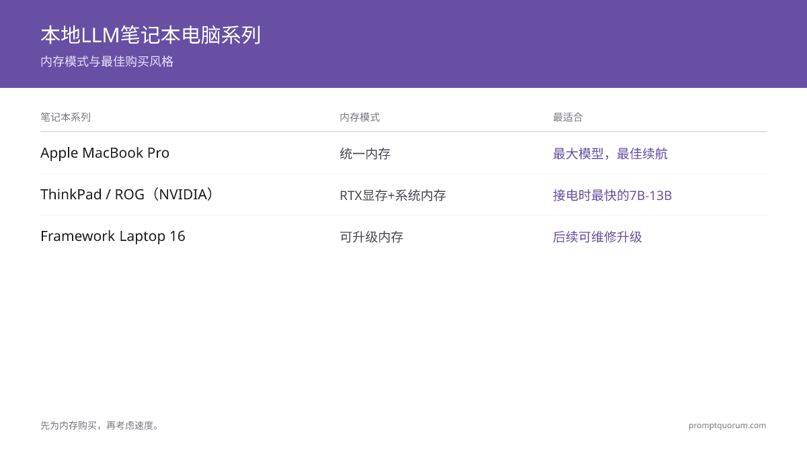Click the slide title 本地LLM笔记本电脑系列
Viewport: 807px width, 453px height.
click(151, 35)
